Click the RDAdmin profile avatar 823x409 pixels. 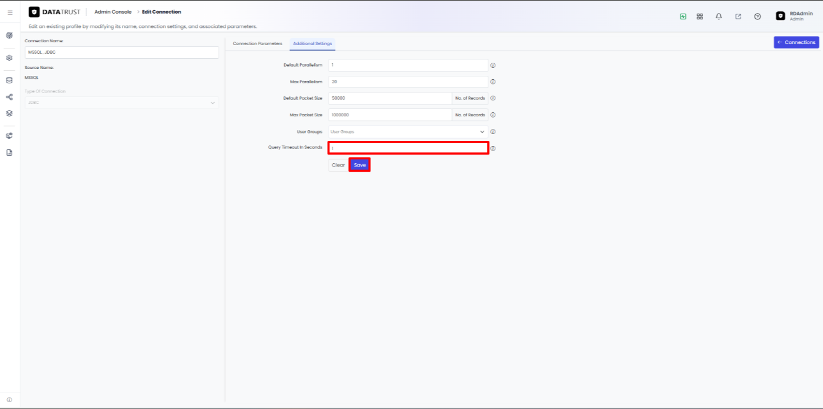tap(780, 16)
